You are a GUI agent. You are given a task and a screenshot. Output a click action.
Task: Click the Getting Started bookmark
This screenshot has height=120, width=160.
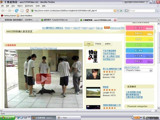(8, 15)
